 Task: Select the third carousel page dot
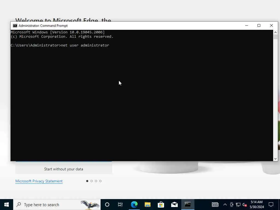[x=96, y=181]
